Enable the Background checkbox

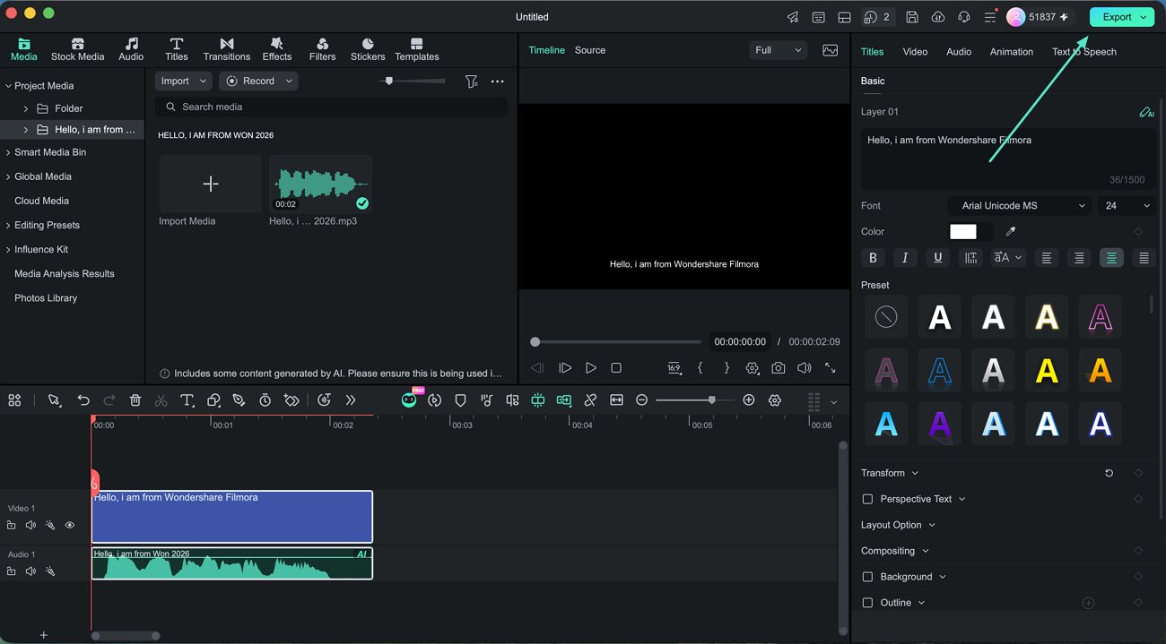coord(867,577)
